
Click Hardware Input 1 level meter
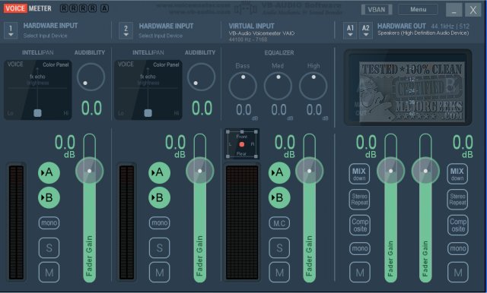pos(16,222)
